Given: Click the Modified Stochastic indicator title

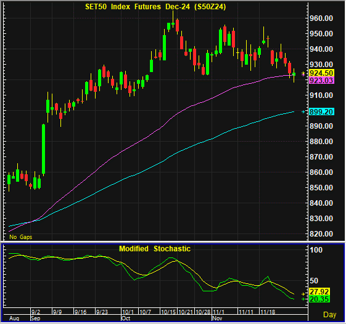Looking at the screenshot, I should point(155,249).
